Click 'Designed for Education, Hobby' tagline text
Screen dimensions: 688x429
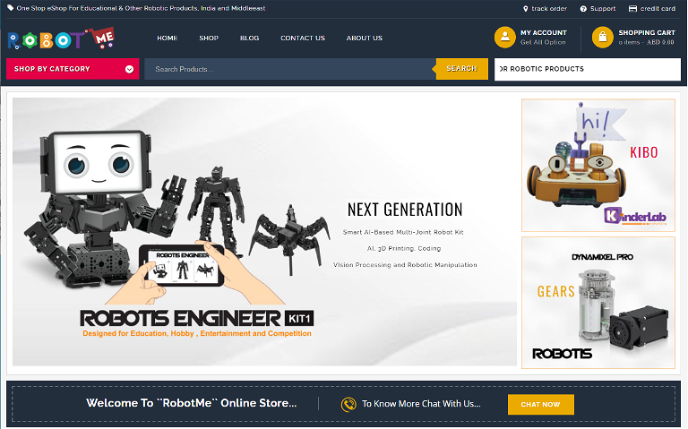197,334
